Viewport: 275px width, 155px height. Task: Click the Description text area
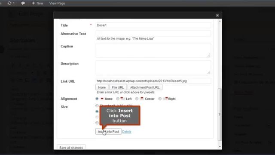click(153, 68)
